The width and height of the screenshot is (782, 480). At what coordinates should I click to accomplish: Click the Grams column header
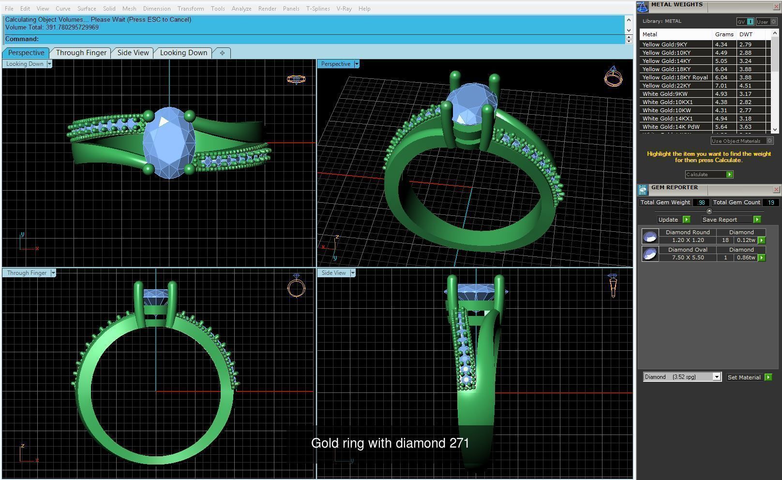tap(724, 34)
